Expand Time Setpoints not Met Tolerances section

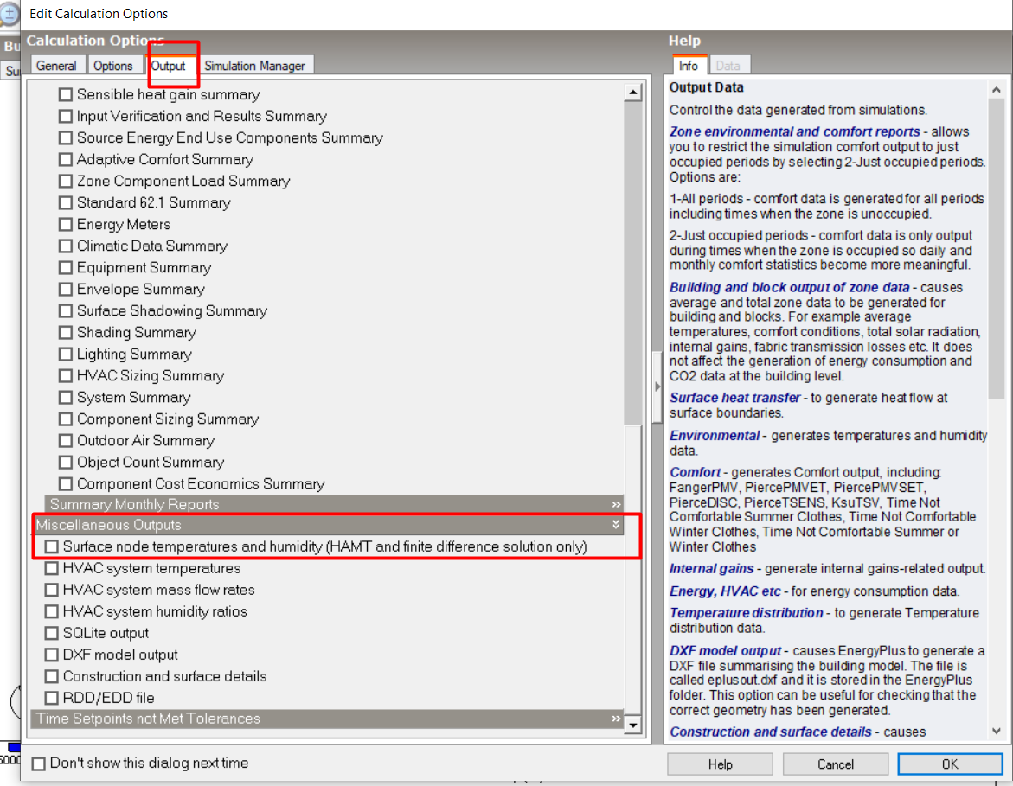616,719
